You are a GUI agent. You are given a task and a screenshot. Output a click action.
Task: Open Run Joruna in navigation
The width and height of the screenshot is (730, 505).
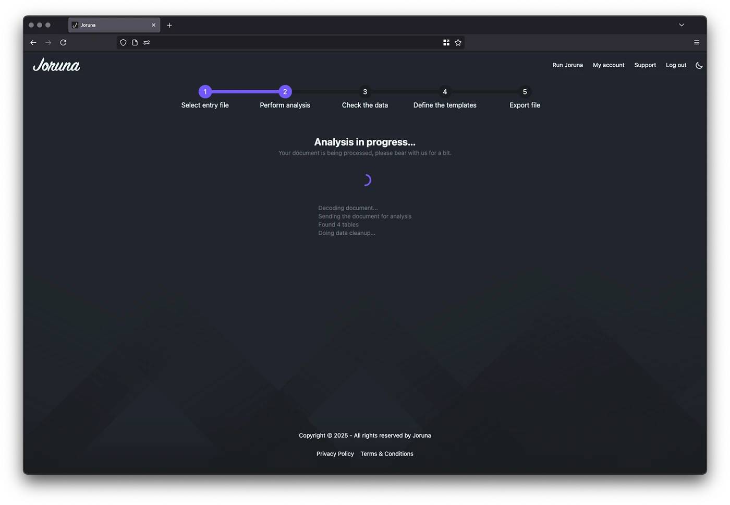[x=567, y=65]
